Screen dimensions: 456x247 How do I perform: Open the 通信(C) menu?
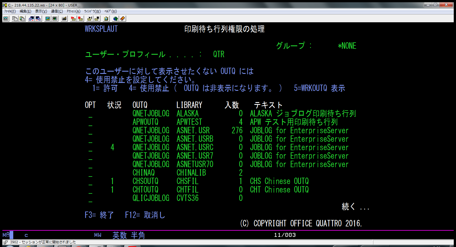point(57,11)
